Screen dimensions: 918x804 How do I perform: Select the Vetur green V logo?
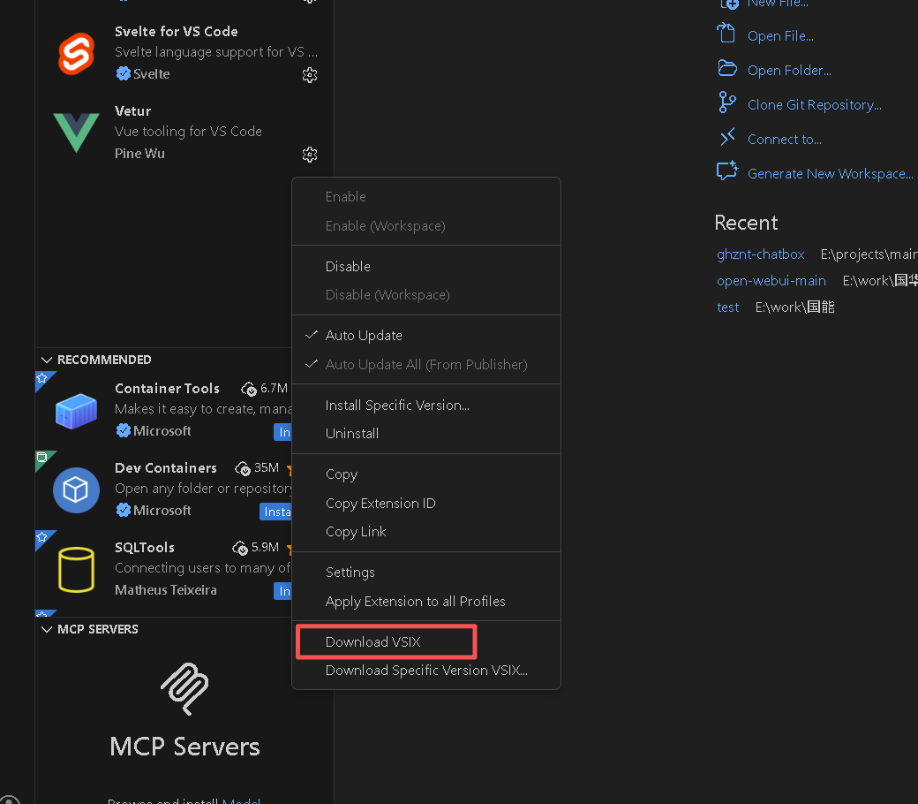click(x=76, y=133)
